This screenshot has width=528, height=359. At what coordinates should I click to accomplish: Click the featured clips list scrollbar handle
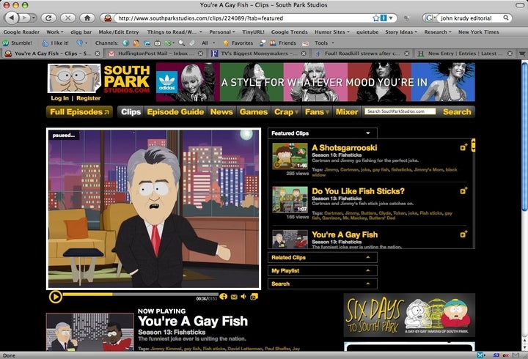[x=473, y=145]
